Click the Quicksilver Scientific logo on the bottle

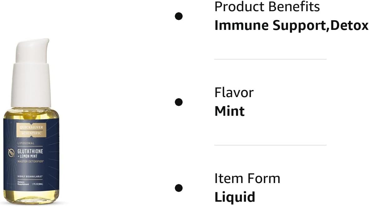pyautogui.click(x=31, y=130)
